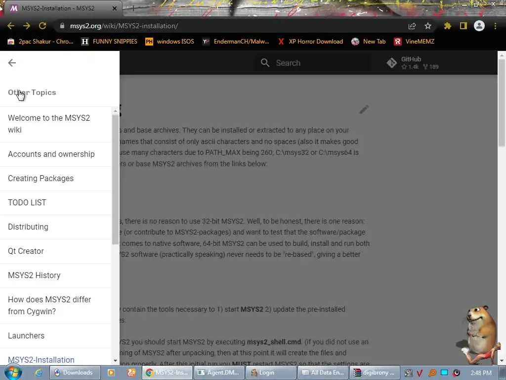The image size is (506, 380).
Task: Open Qt Creator topic
Action: [55, 251]
